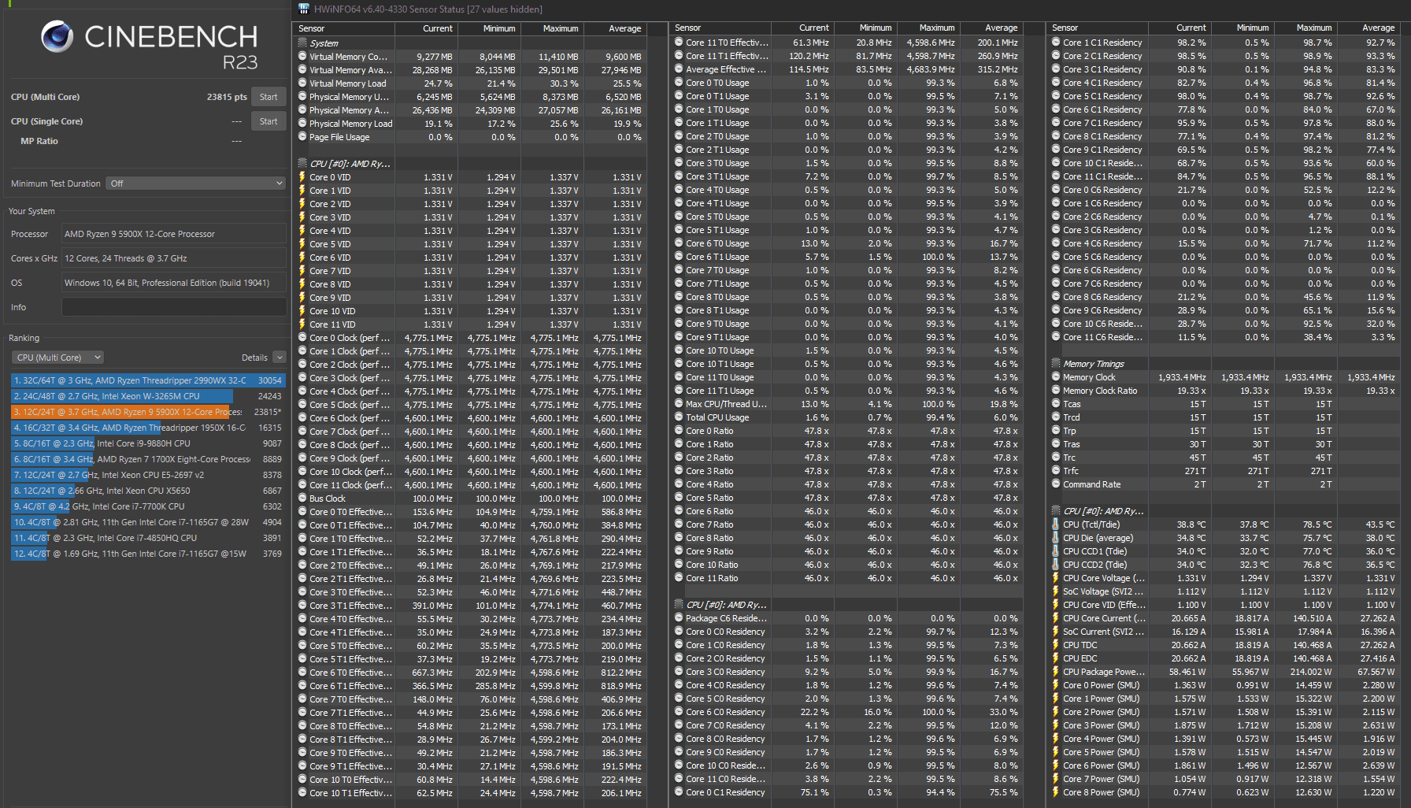Viewport: 1411px width, 808px height.
Task: Open the Minimum Test Duration dropdown
Action: click(x=196, y=183)
